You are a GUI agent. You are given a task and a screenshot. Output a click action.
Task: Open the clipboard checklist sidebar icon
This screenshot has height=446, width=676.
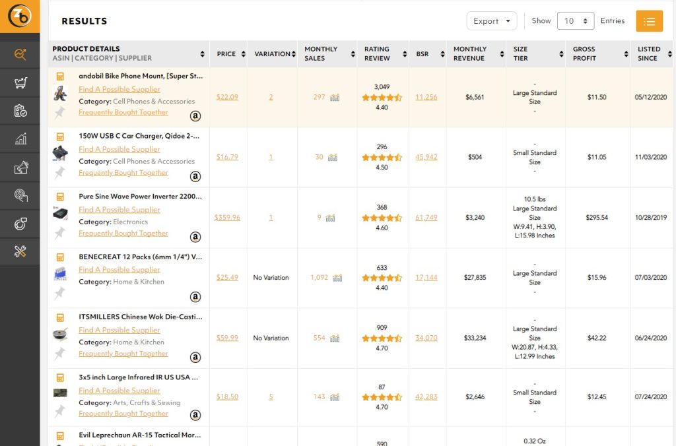click(x=20, y=111)
